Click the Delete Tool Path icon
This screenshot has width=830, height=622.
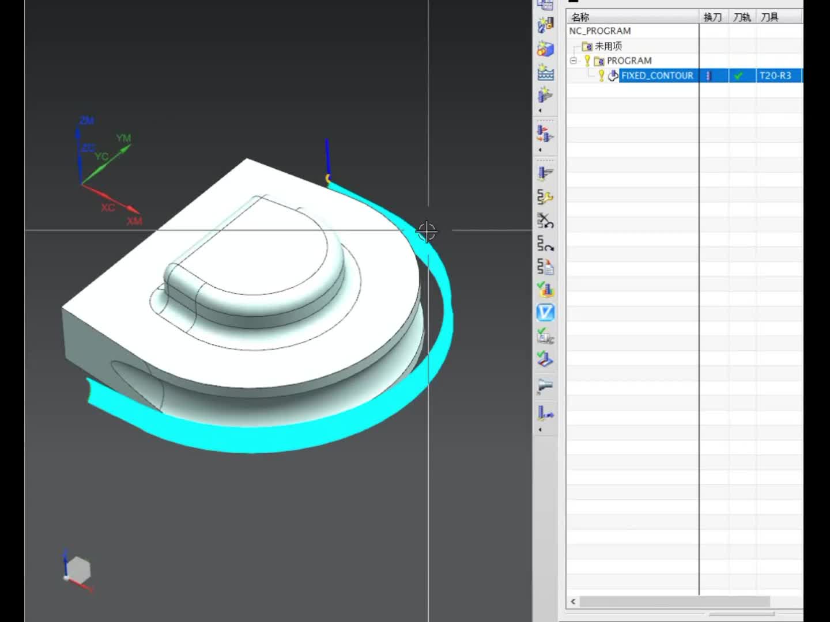click(545, 220)
